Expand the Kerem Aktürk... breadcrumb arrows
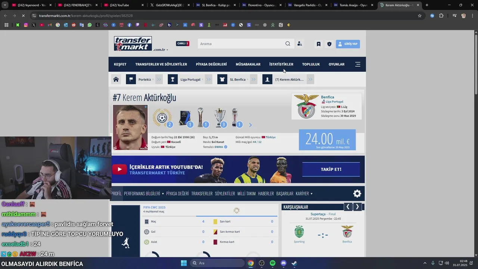This screenshot has height=269, width=478. pyautogui.click(x=310, y=79)
